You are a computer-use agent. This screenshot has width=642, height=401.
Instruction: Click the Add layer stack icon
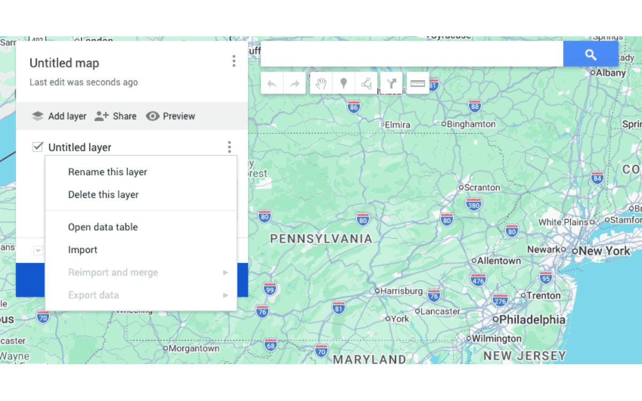[x=37, y=116]
